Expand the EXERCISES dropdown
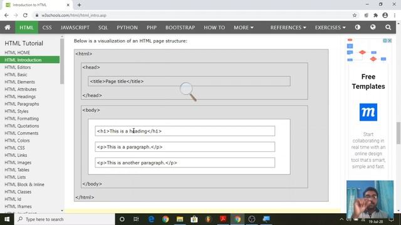 330,27
